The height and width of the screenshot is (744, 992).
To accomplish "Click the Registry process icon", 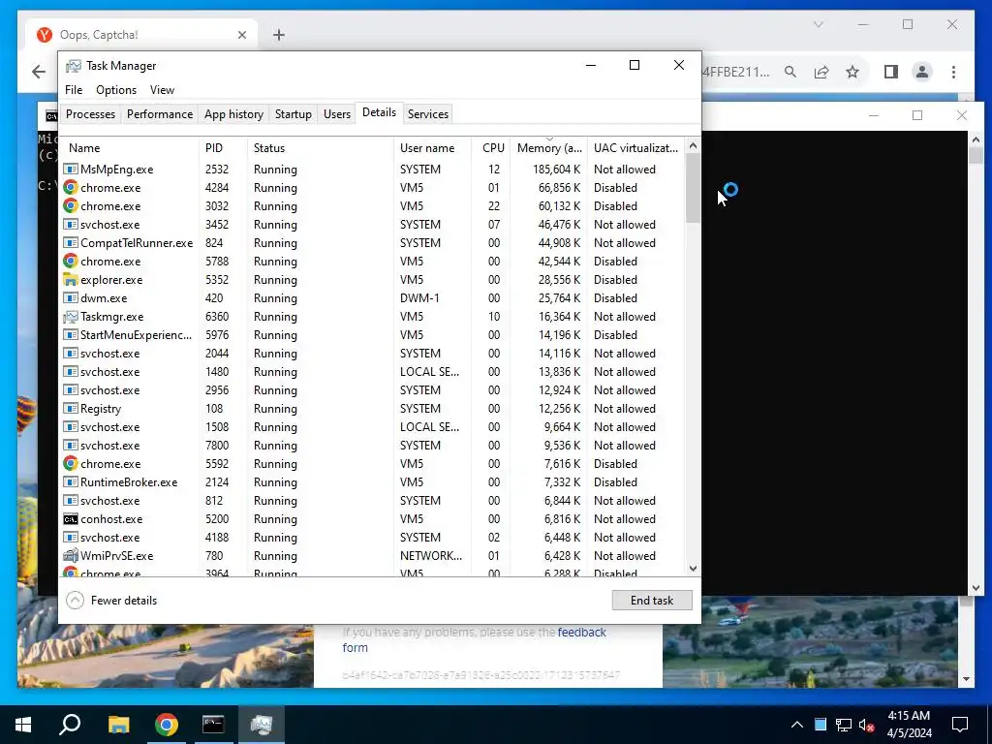I will pos(71,409).
